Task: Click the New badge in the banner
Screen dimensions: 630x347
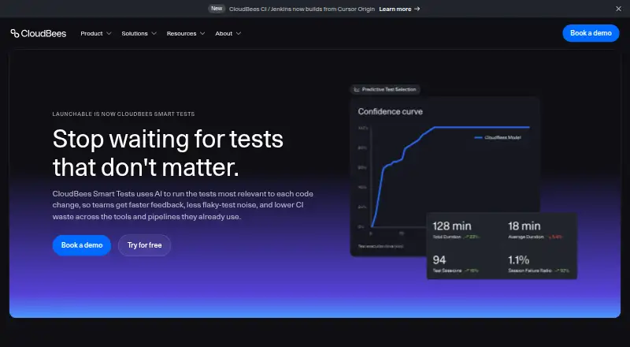Action: [x=217, y=9]
